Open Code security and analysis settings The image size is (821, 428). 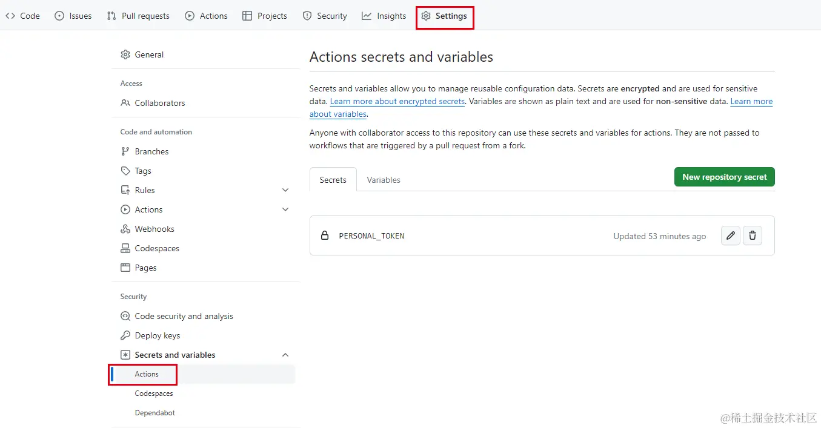184,316
